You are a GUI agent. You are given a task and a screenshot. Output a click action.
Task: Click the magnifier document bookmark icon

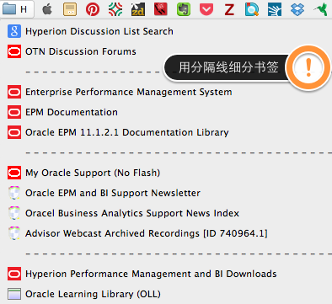coord(252,9)
